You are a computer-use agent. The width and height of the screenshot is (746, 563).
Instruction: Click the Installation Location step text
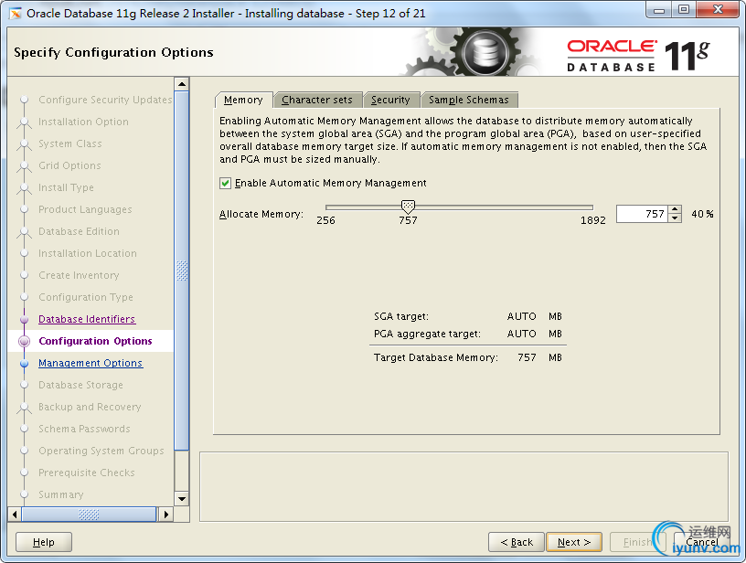tap(88, 253)
